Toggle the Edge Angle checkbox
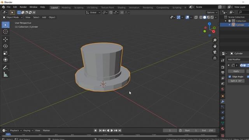The width and height of the screenshot is (249, 140). click(230, 77)
